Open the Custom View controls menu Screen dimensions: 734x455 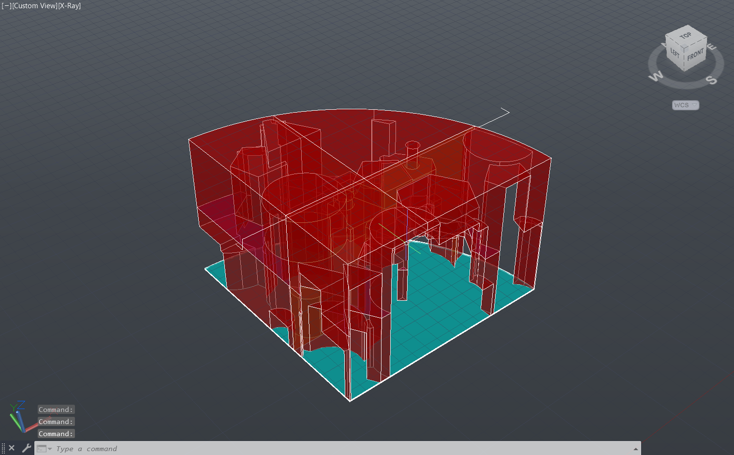pyautogui.click(x=35, y=6)
